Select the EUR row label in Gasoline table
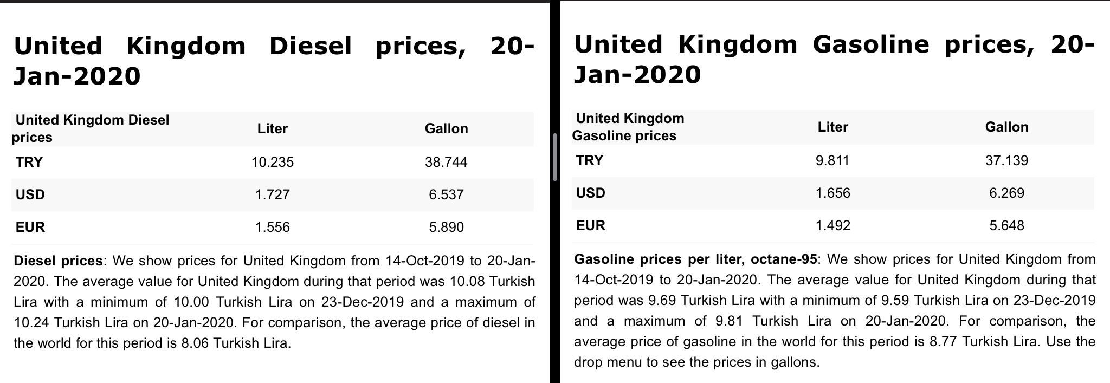 click(591, 225)
